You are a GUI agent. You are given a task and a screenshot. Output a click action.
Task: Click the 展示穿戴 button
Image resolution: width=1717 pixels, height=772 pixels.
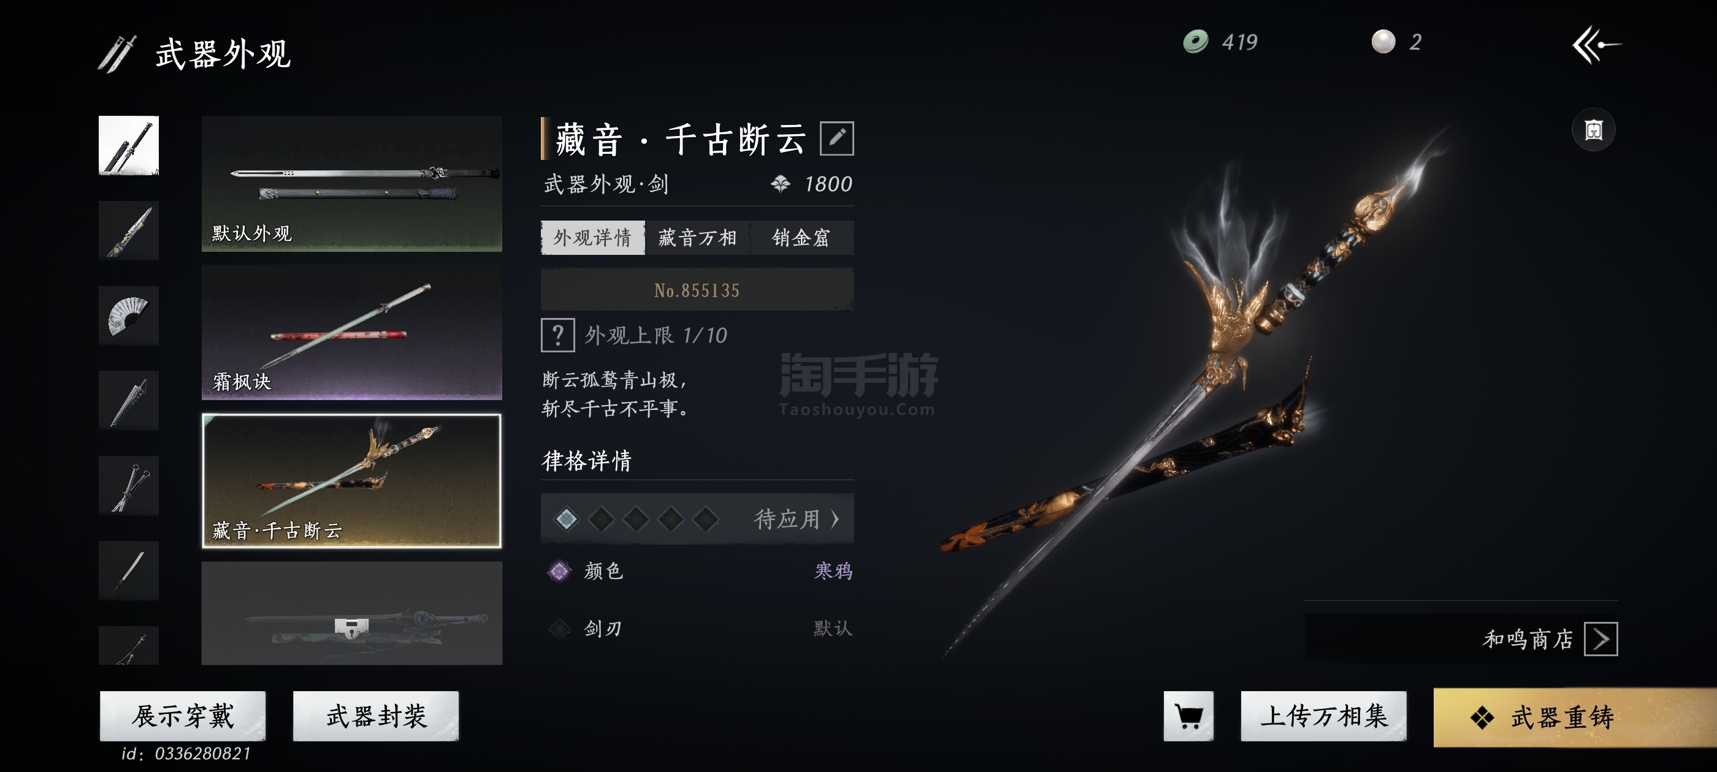183,716
